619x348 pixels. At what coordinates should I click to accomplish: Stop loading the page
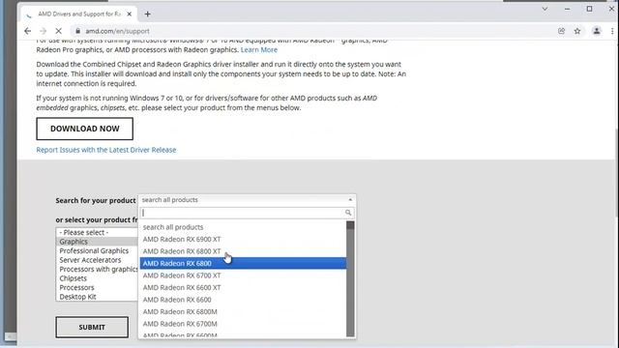coord(58,31)
